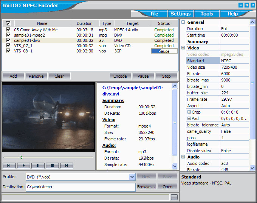The height and width of the screenshot is (203, 257).
Task: Click the small icon beside progress bar
Action: pos(174,197)
